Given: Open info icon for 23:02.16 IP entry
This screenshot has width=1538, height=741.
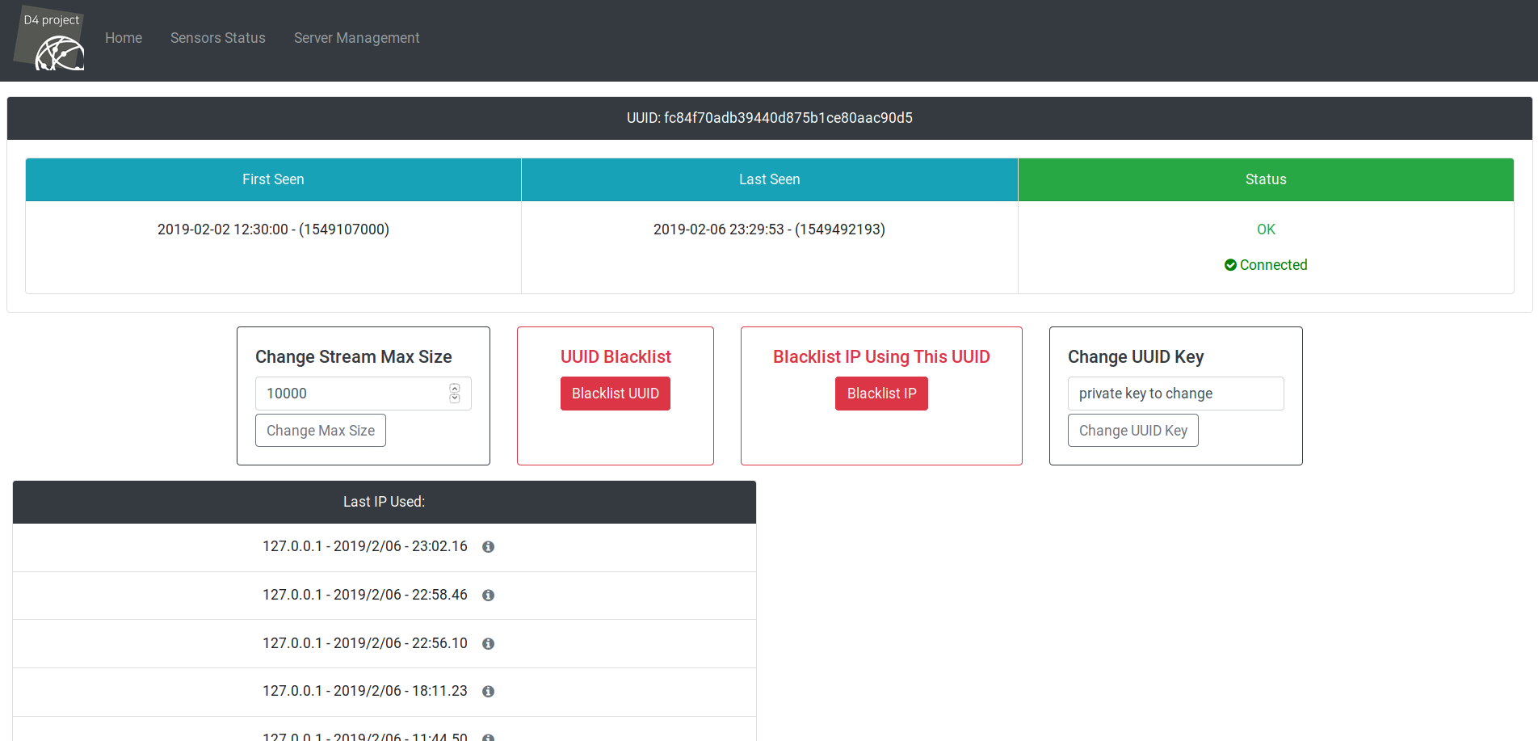Looking at the screenshot, I should (x=488, y=547).
